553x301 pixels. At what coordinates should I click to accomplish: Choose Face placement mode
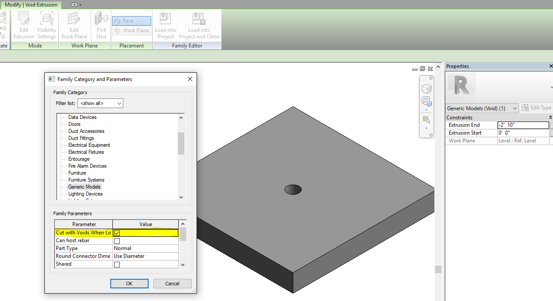[x=131, y=20]
